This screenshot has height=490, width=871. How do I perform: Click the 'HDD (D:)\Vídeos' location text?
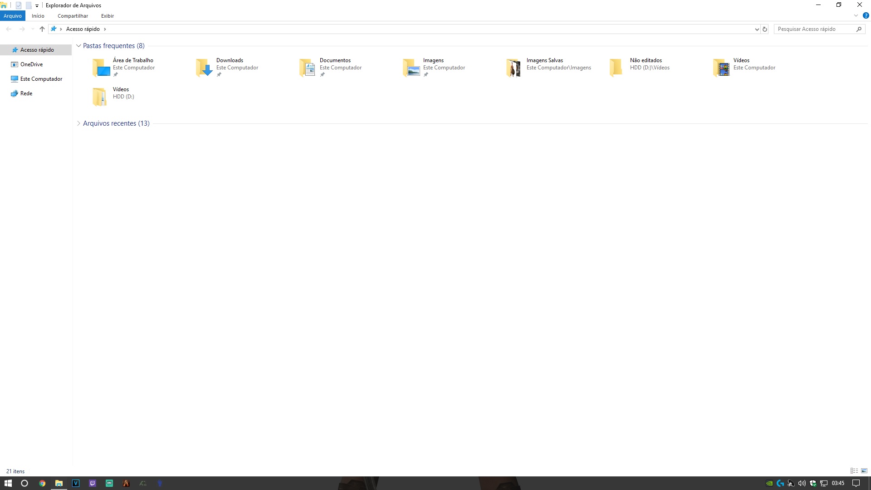650,68
